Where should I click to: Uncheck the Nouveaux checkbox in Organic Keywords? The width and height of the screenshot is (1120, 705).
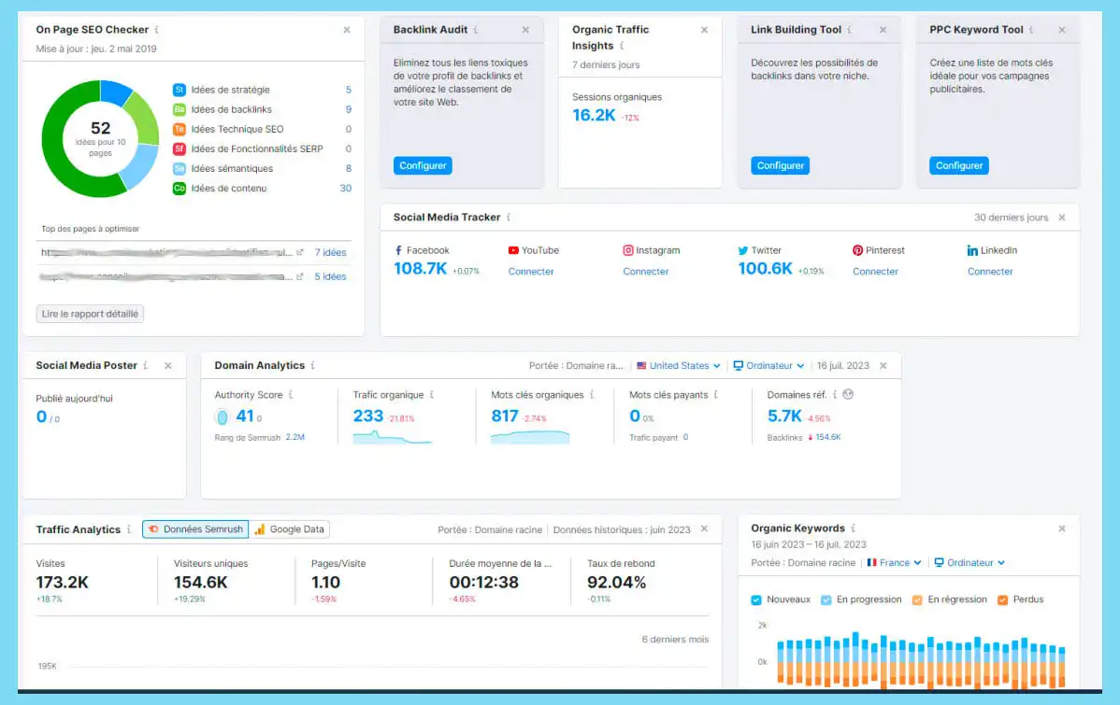coord(757,599)
